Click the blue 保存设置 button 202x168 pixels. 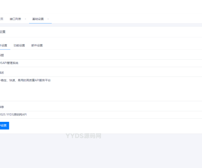[5, 126]
